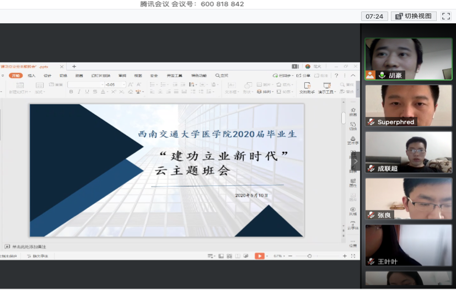Open 文档助手 document assistant tool
This screenshot has width=456, height=290.
click(307, 88)
